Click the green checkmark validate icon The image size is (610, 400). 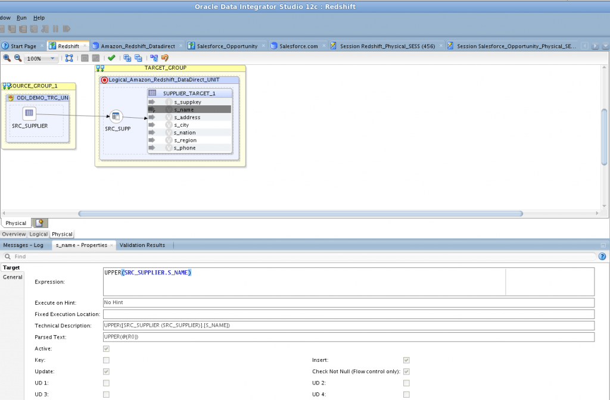[111, 58]
